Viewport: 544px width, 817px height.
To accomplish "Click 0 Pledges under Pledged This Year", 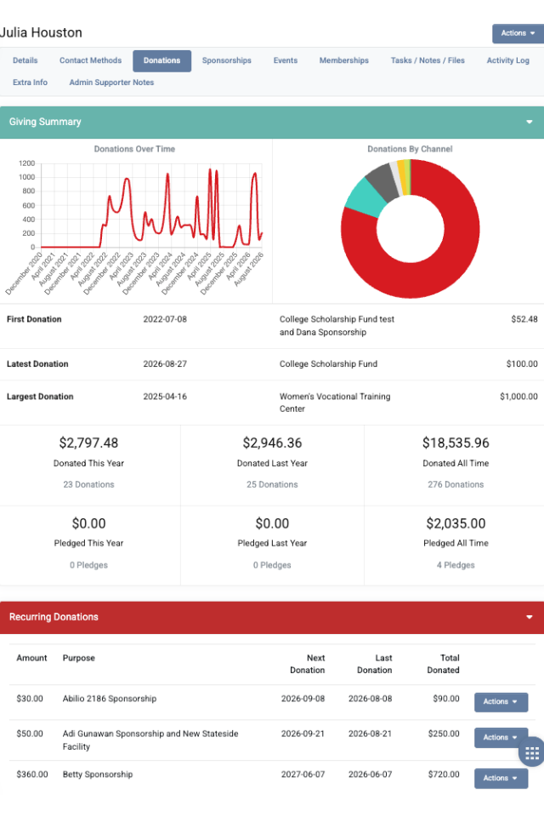I will click(x=88, y=565).
